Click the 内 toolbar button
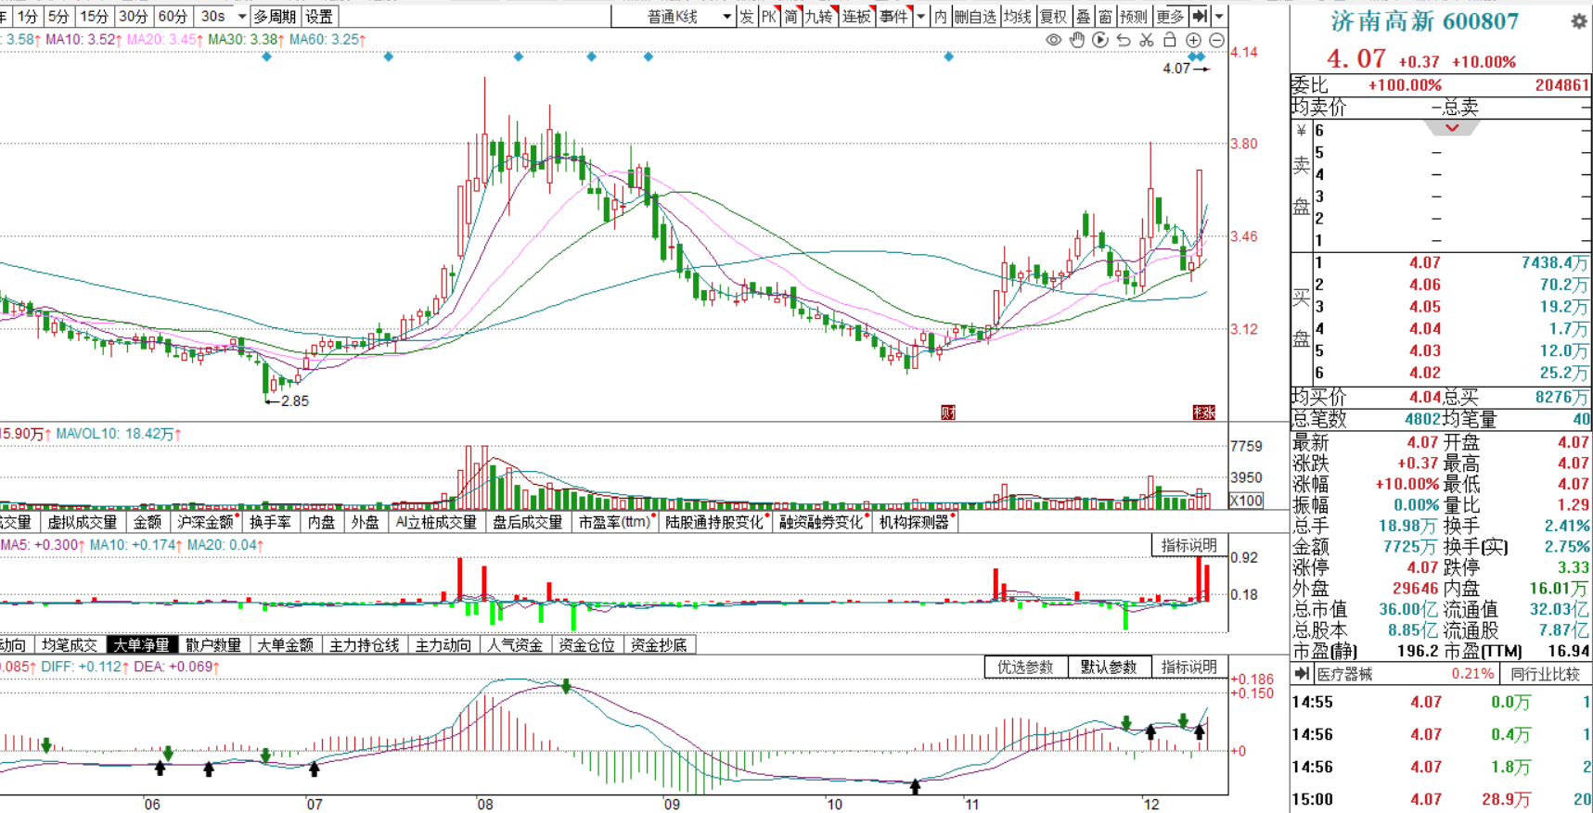 click(x=941, y=16)
